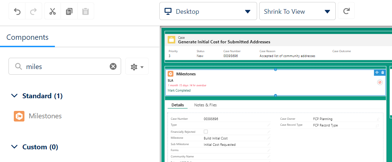
Task: Select case title Generate Initial Cost for Submitted Addresses
Action: [224, 42]
